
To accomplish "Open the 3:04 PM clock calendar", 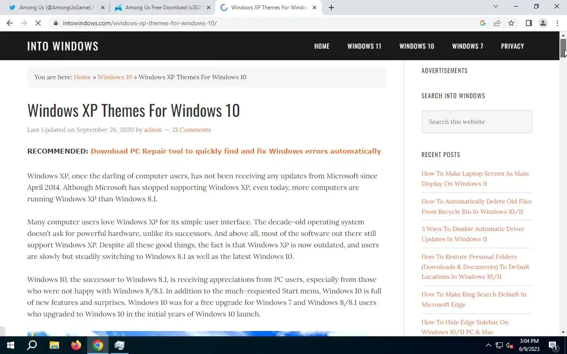I will (x=529, y=345).
